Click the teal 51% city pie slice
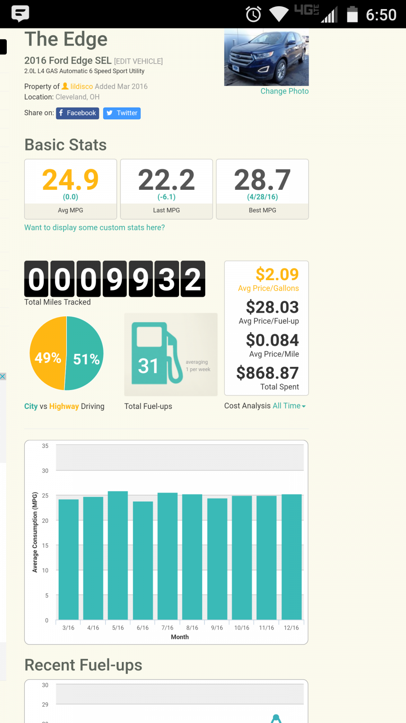406x723 pixels. [85, 353]
